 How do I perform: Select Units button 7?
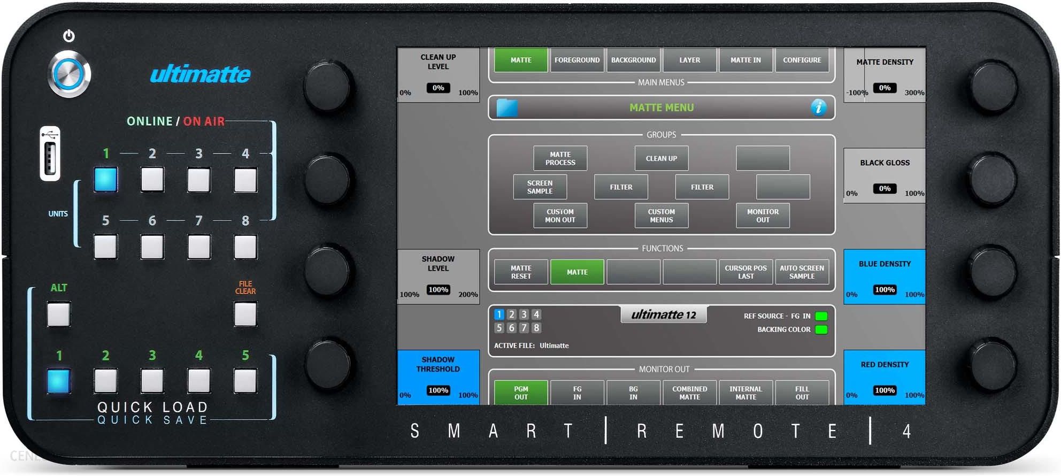point(199,247)
